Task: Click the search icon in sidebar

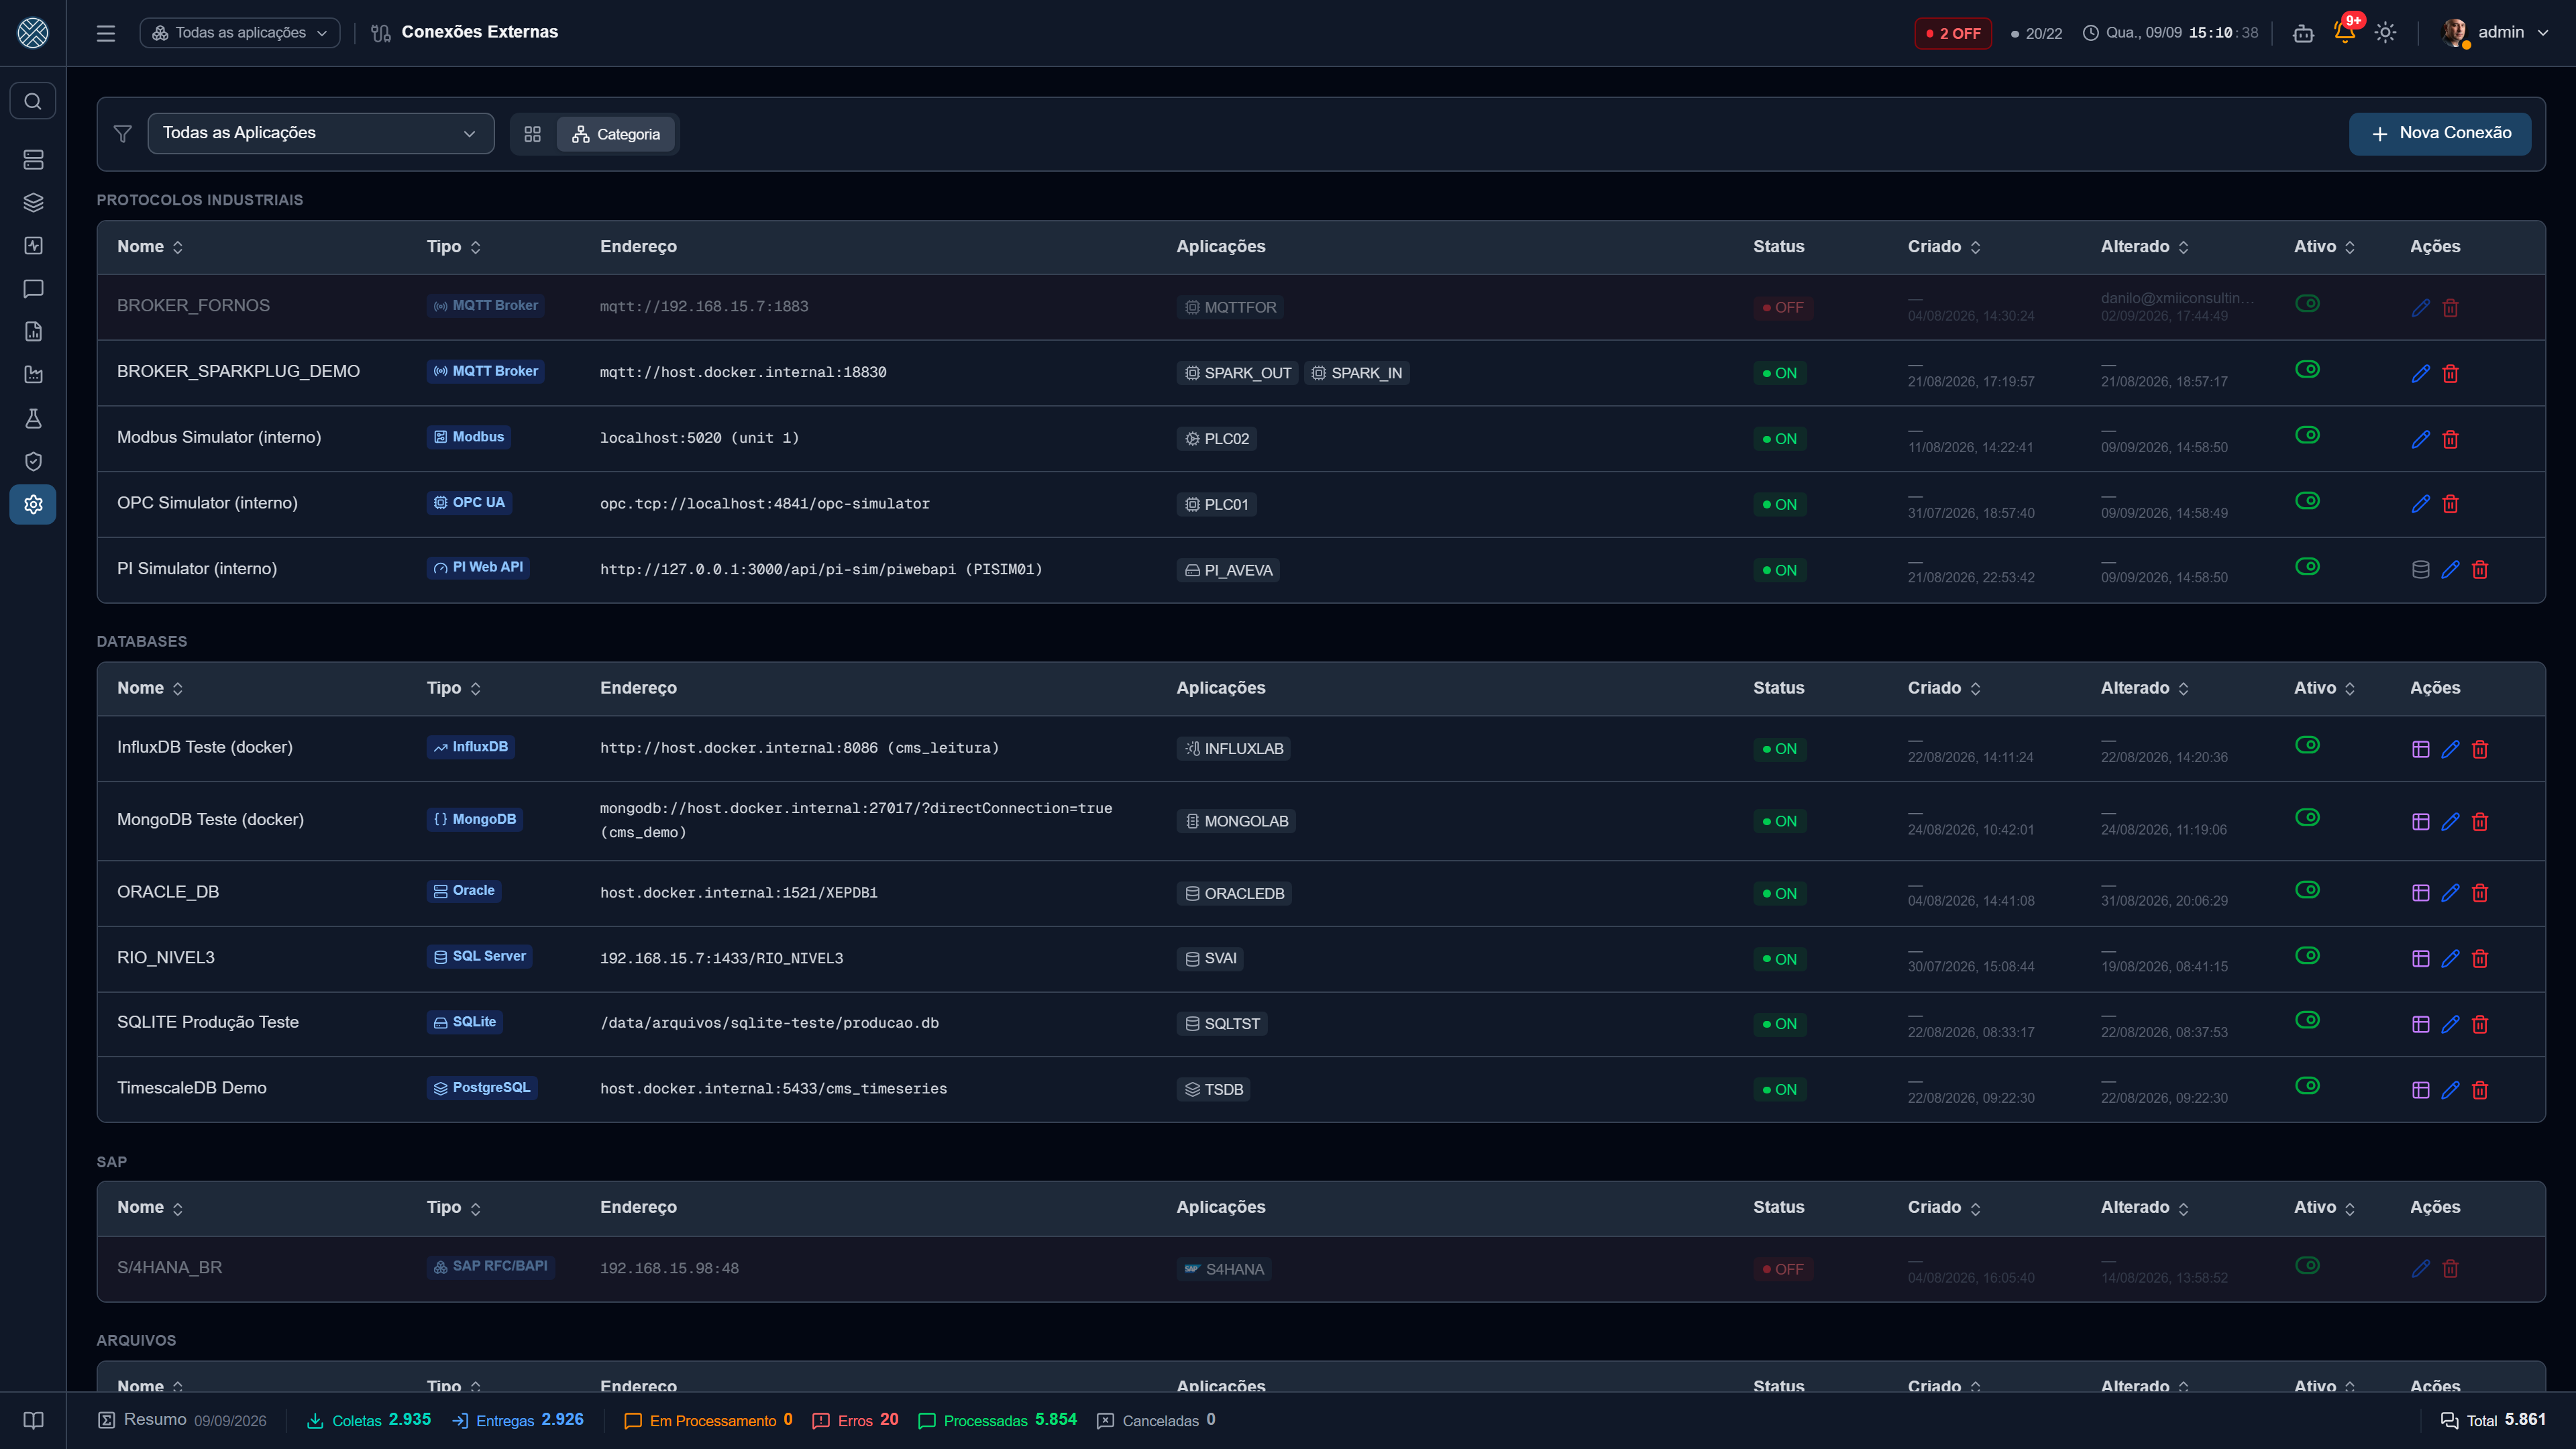Action: (33, 101)
